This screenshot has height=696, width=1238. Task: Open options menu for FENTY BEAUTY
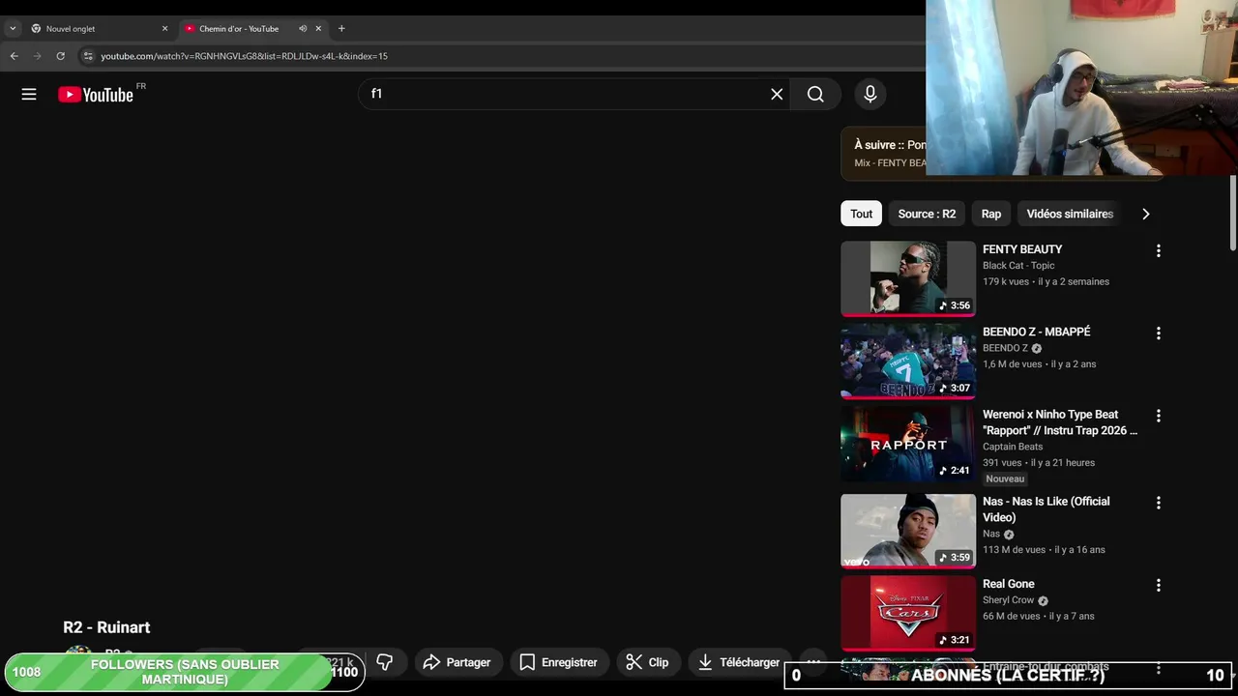[x=1158, y=250]
